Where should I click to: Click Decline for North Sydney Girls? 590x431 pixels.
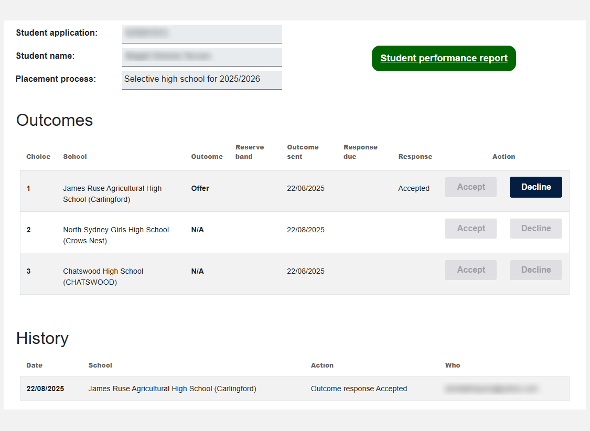(x=535, y=229)
